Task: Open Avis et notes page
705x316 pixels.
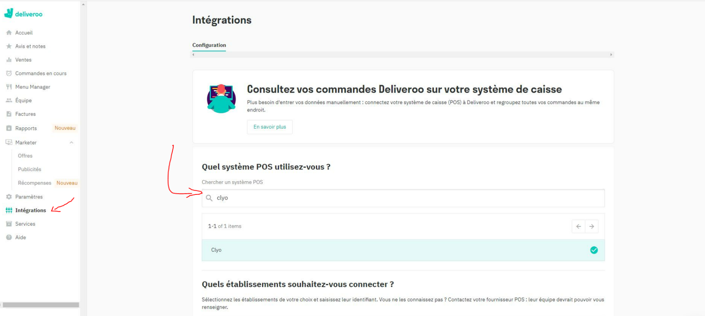Action: point(30,46)
